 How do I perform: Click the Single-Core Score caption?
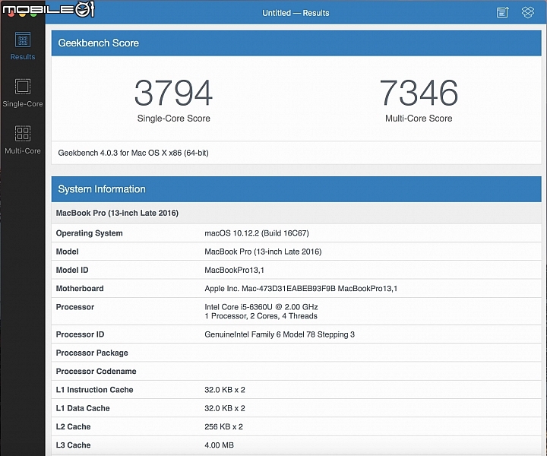pyautogui.click(x=174, y=119)
